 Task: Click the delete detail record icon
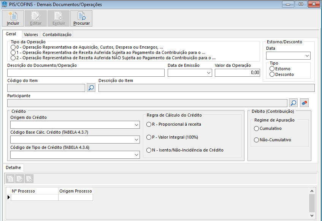point(29,179)
